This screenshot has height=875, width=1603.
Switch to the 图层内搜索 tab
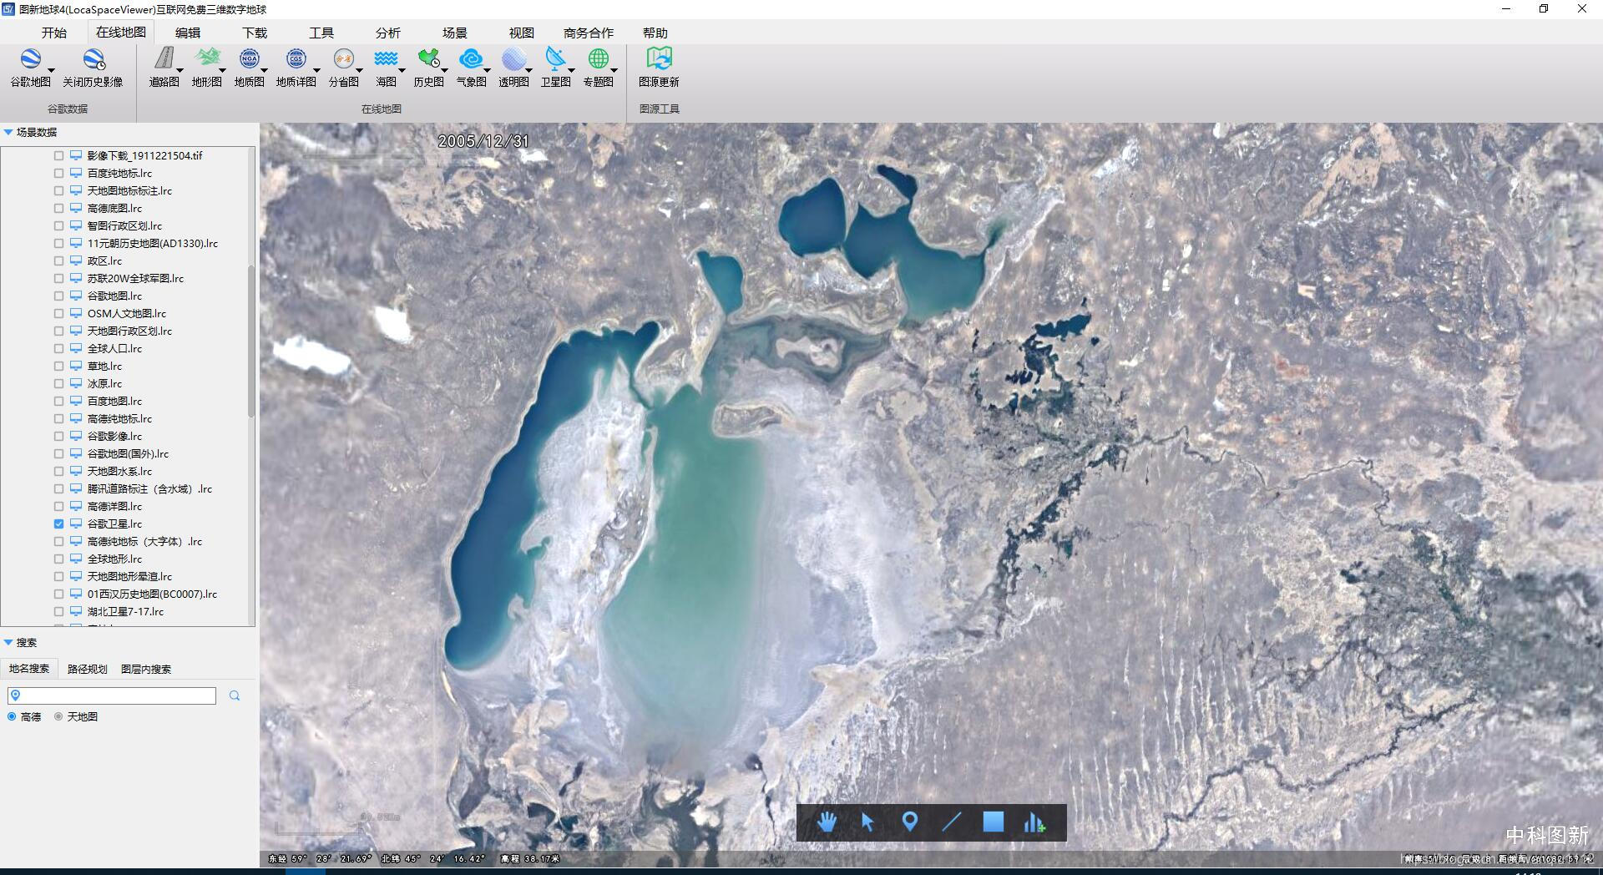click(x=146, y=669)
